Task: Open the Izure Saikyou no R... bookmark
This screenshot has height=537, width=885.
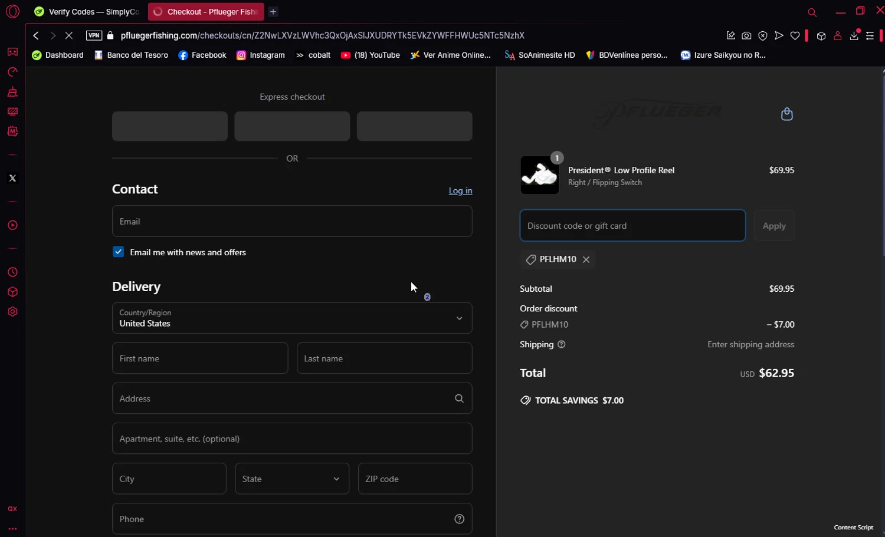Action: click(x=723, y=55)
